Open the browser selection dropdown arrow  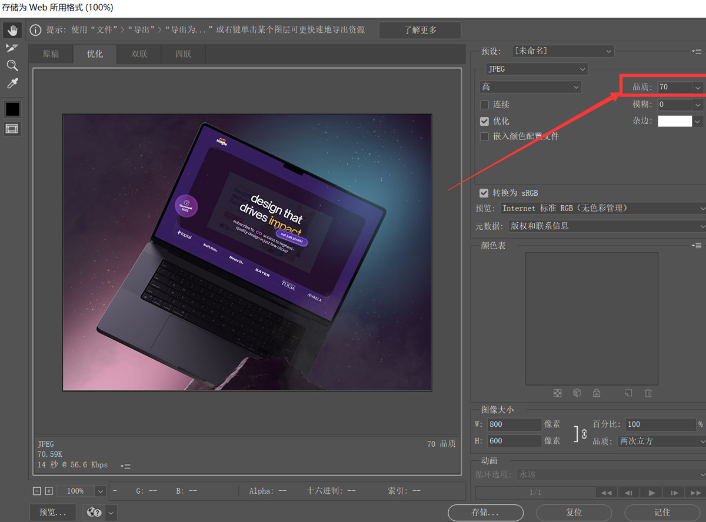click(111, 513)
